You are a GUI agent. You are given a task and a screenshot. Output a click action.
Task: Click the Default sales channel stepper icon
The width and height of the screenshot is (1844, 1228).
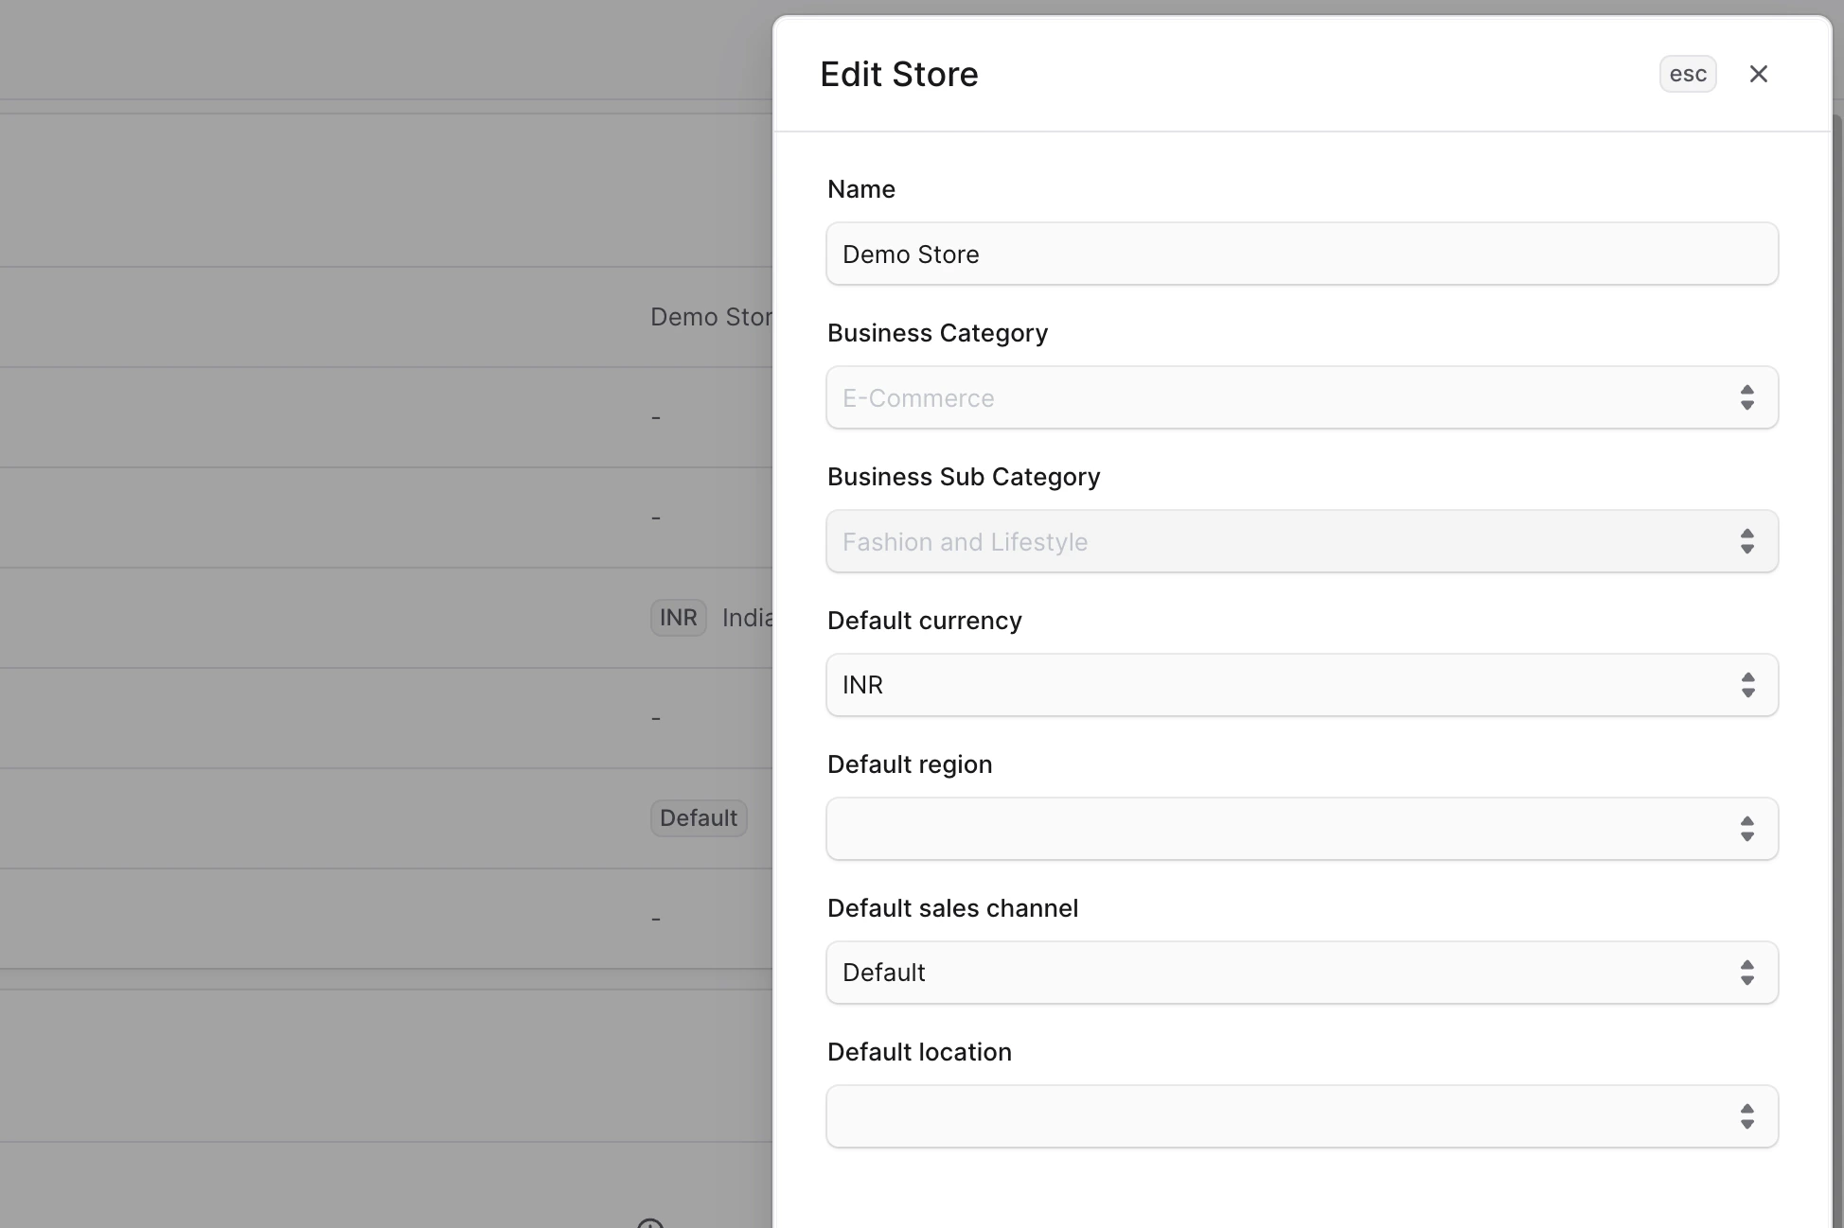tap(1746, 973)
